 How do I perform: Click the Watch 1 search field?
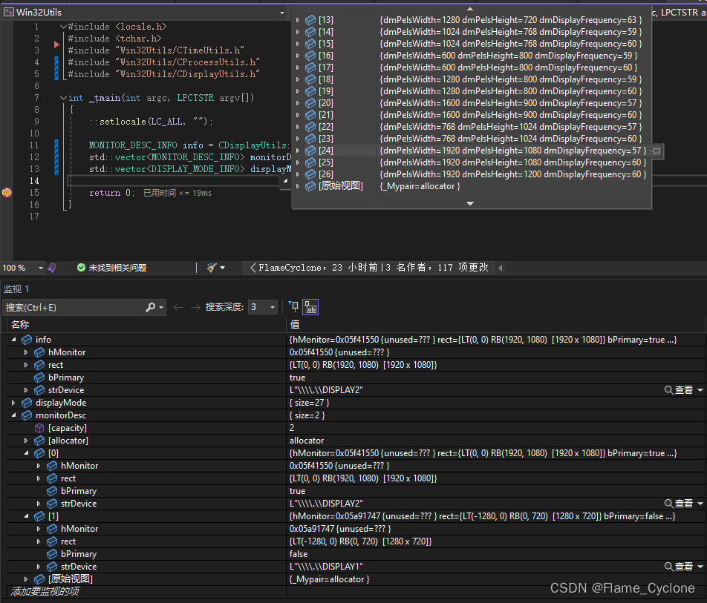click(74, 308)
